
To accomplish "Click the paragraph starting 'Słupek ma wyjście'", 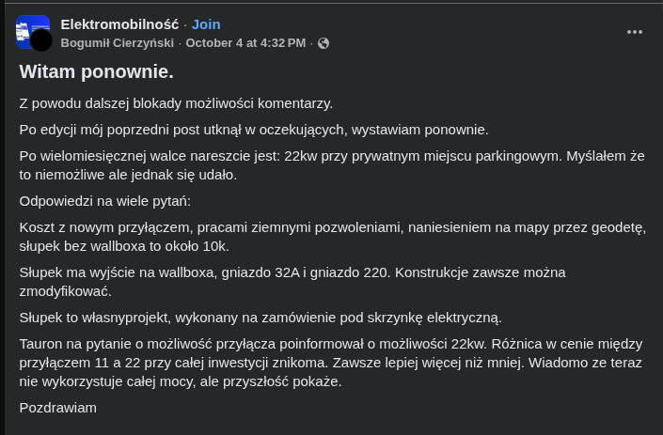I will click(292, 281).
